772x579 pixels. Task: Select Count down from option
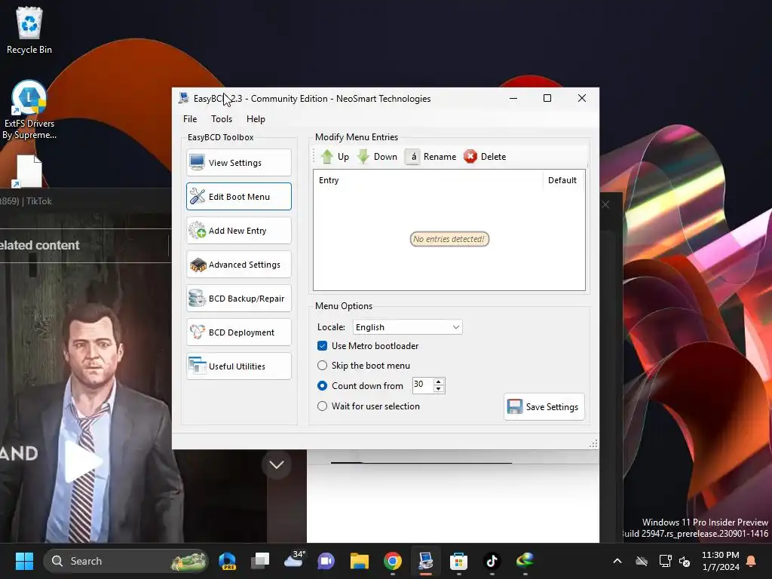coord(322,385)
